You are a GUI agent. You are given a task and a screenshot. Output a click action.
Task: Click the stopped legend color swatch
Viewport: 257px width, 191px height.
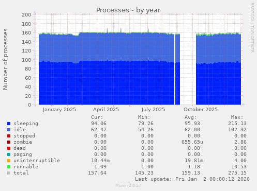point(9,136)
